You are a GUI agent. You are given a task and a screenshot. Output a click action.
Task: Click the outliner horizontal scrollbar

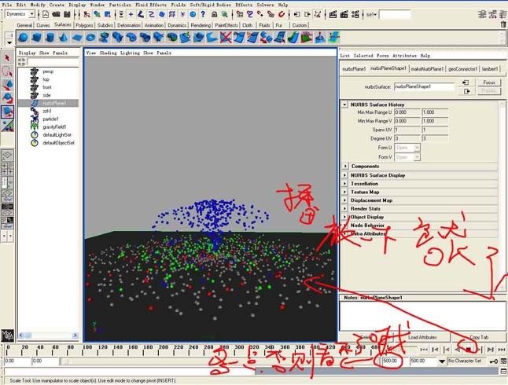click(x=48, y=335)
